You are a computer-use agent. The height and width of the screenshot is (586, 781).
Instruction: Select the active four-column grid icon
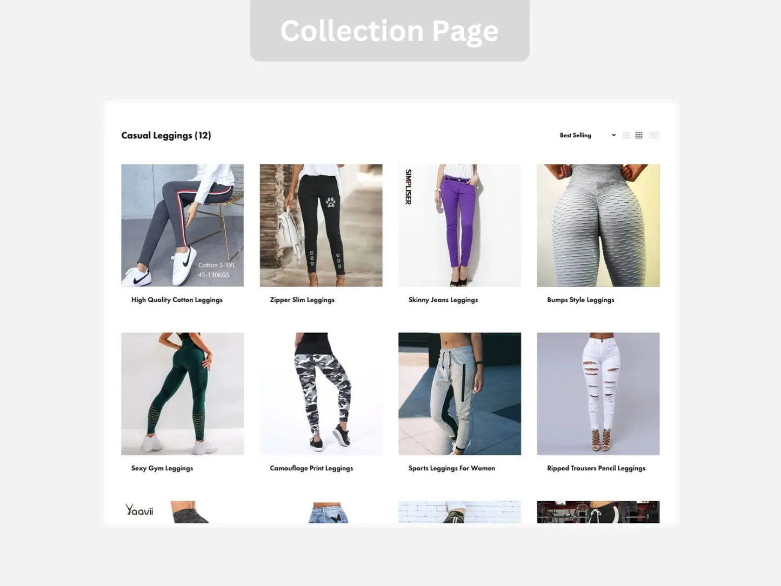coord(639,135)
